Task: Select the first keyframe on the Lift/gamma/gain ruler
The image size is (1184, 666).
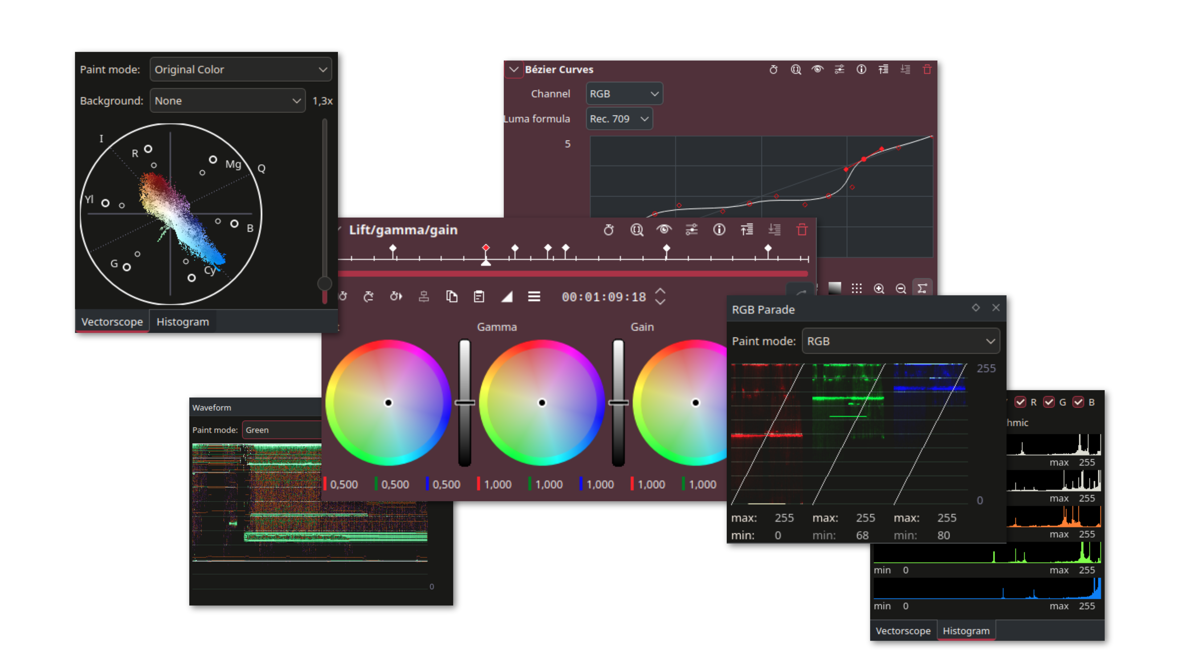Action: [x=393, y=248]
